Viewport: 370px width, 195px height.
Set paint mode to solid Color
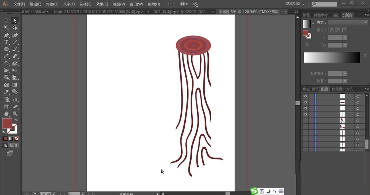[5, 139]
